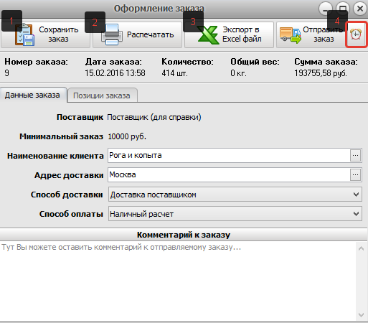The height and width of the screenshot is (323, 368).
Task: Click the Отправить заказ button label
Action: tap(323, 34)
